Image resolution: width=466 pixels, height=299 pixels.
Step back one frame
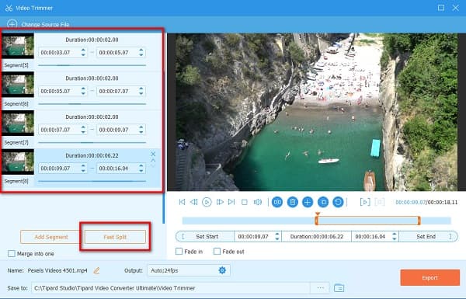[193, 202]
